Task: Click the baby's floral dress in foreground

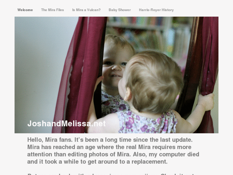Action: point(146,122)
